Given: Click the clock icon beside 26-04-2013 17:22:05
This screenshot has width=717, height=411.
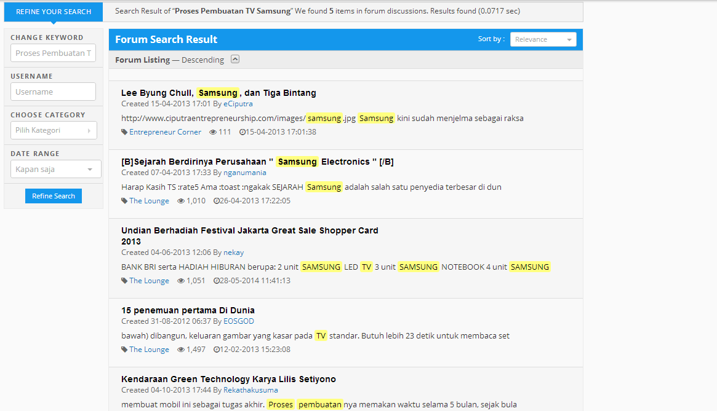Looking at the screenshot, I should (x=217, y=201).
